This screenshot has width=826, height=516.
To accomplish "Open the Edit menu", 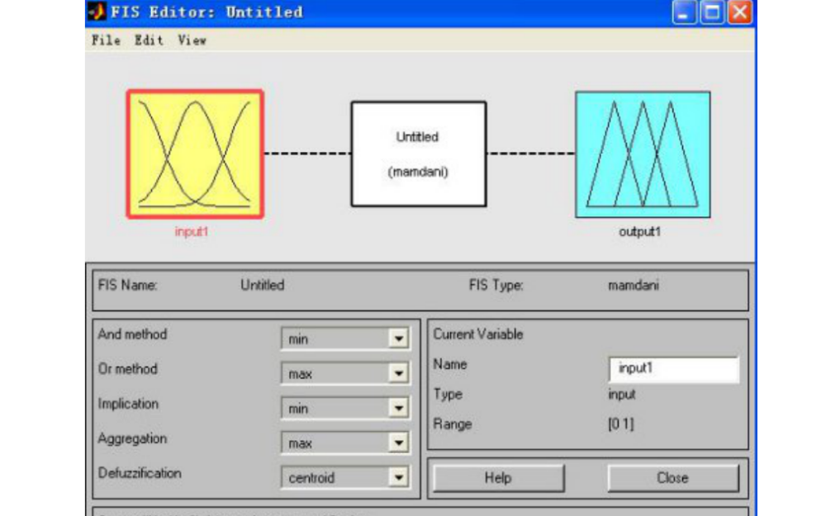I will [149, 40].
